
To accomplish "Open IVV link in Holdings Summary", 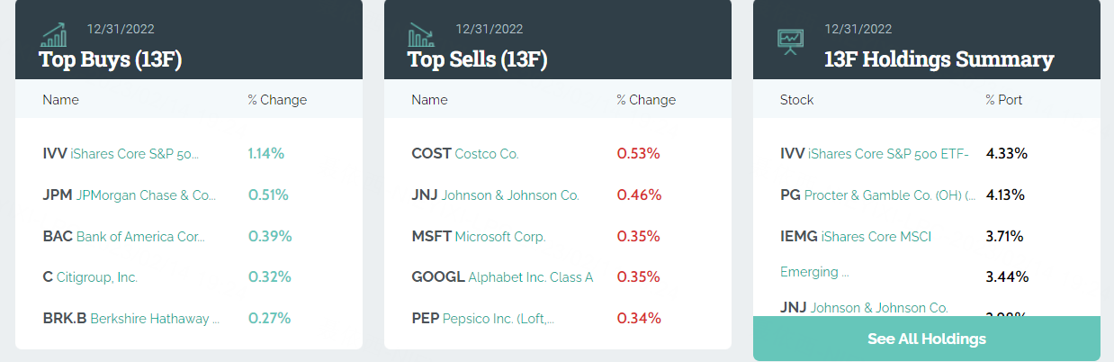I will point(874,153).
